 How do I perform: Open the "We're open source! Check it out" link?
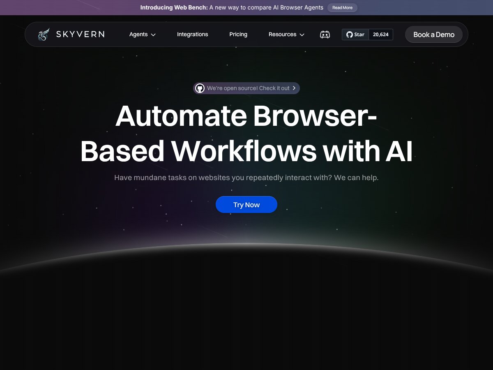tap(248, 88)
